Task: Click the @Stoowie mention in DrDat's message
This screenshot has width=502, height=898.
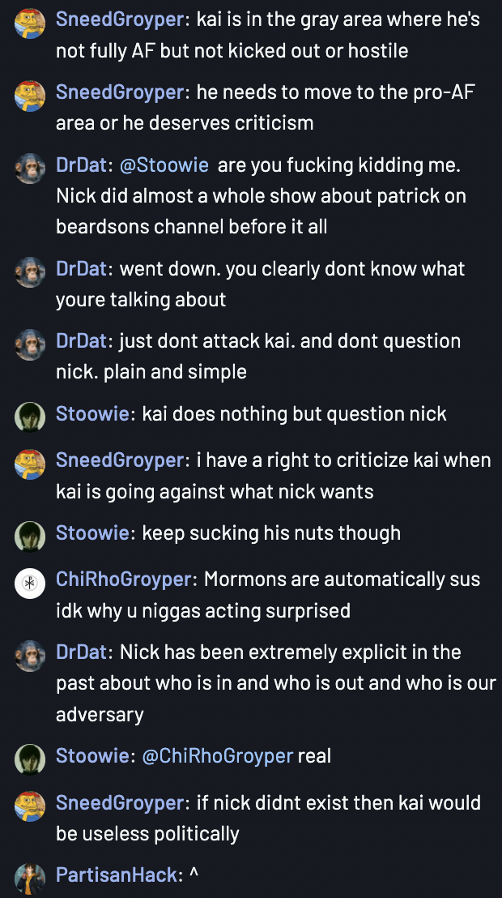Action: pyautogui.click(x=164, y=165)
